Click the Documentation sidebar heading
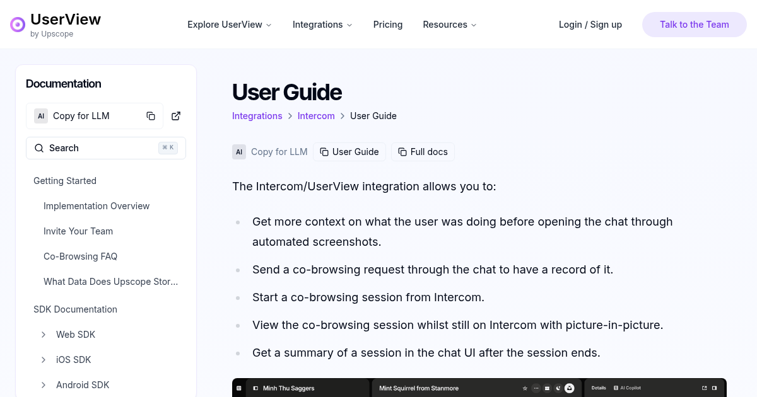This screenshot has height=397, width=757. click(x=64, y=84)
